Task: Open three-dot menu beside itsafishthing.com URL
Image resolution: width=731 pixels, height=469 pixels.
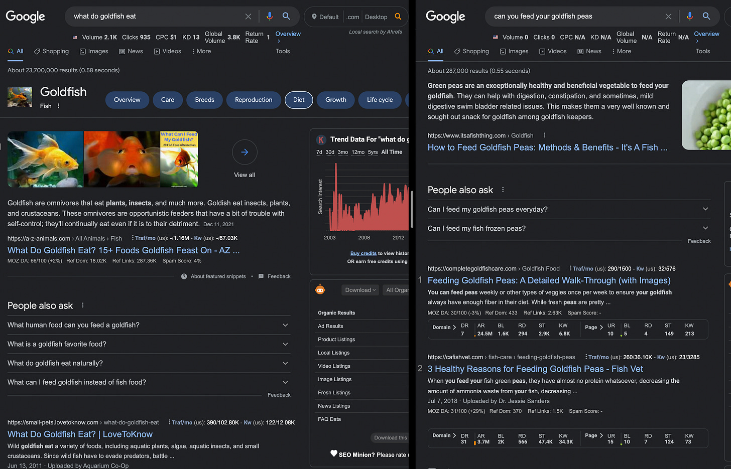Action: tap(544, 135)
